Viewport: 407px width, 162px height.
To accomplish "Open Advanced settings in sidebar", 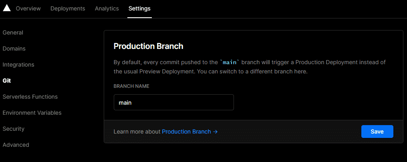I will (x=16, y=145).
